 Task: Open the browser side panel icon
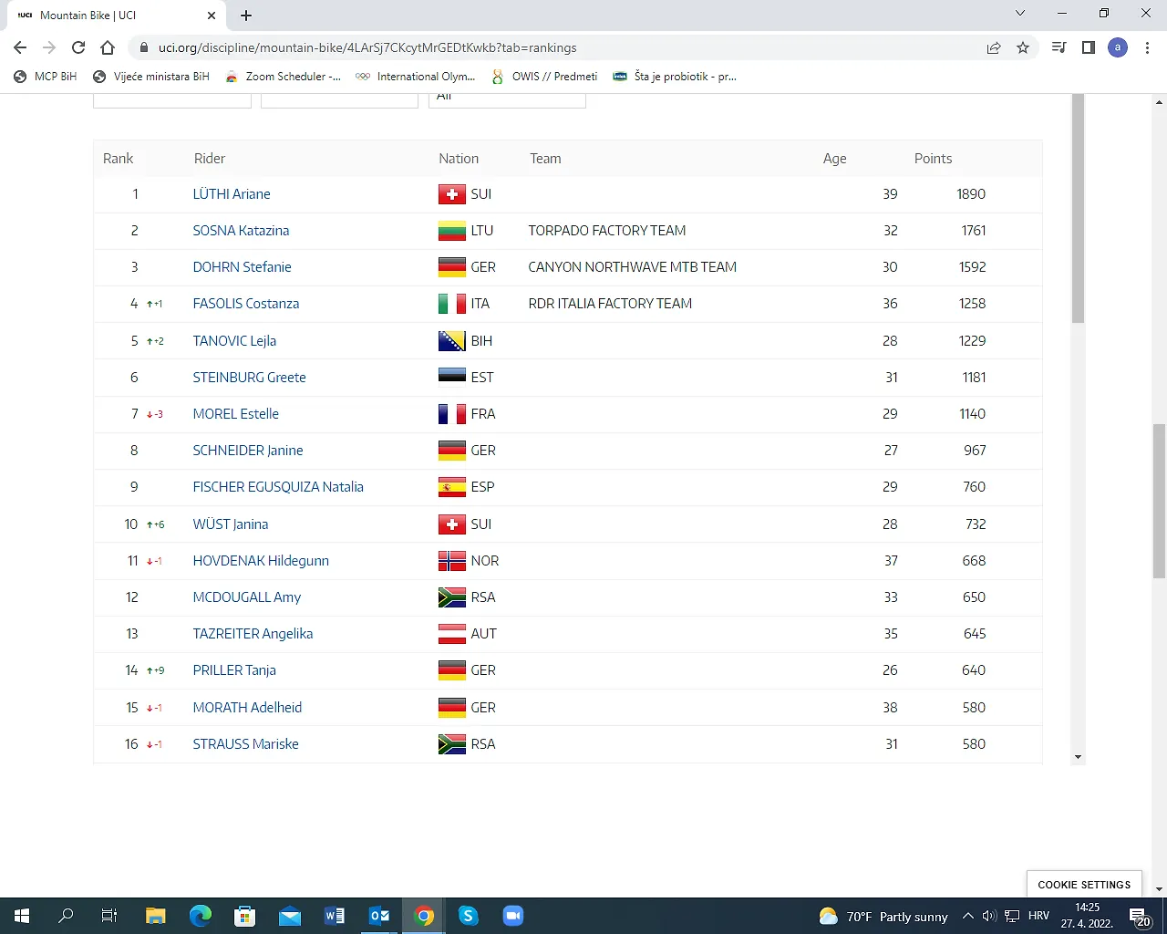pos(1088,47)
